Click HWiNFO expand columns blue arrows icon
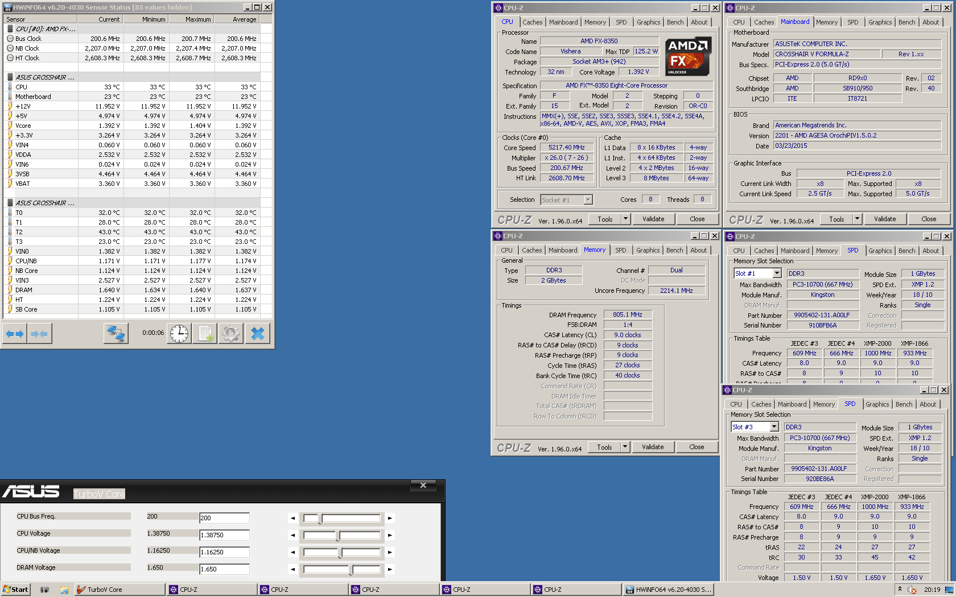Image resolution: width=956 pixels, height=597 pixels. click(x=15, y=334)
